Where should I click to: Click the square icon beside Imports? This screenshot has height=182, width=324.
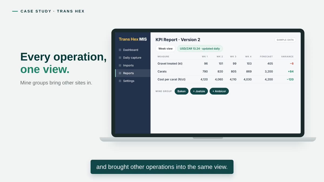120,66
